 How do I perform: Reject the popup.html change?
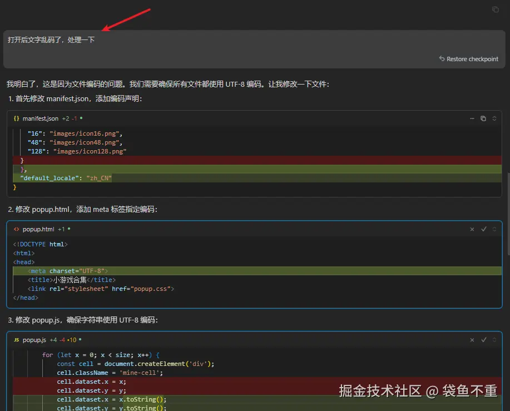point(472,229)
